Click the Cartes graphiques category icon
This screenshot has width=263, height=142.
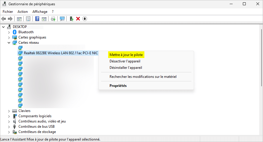coord(15,37)
